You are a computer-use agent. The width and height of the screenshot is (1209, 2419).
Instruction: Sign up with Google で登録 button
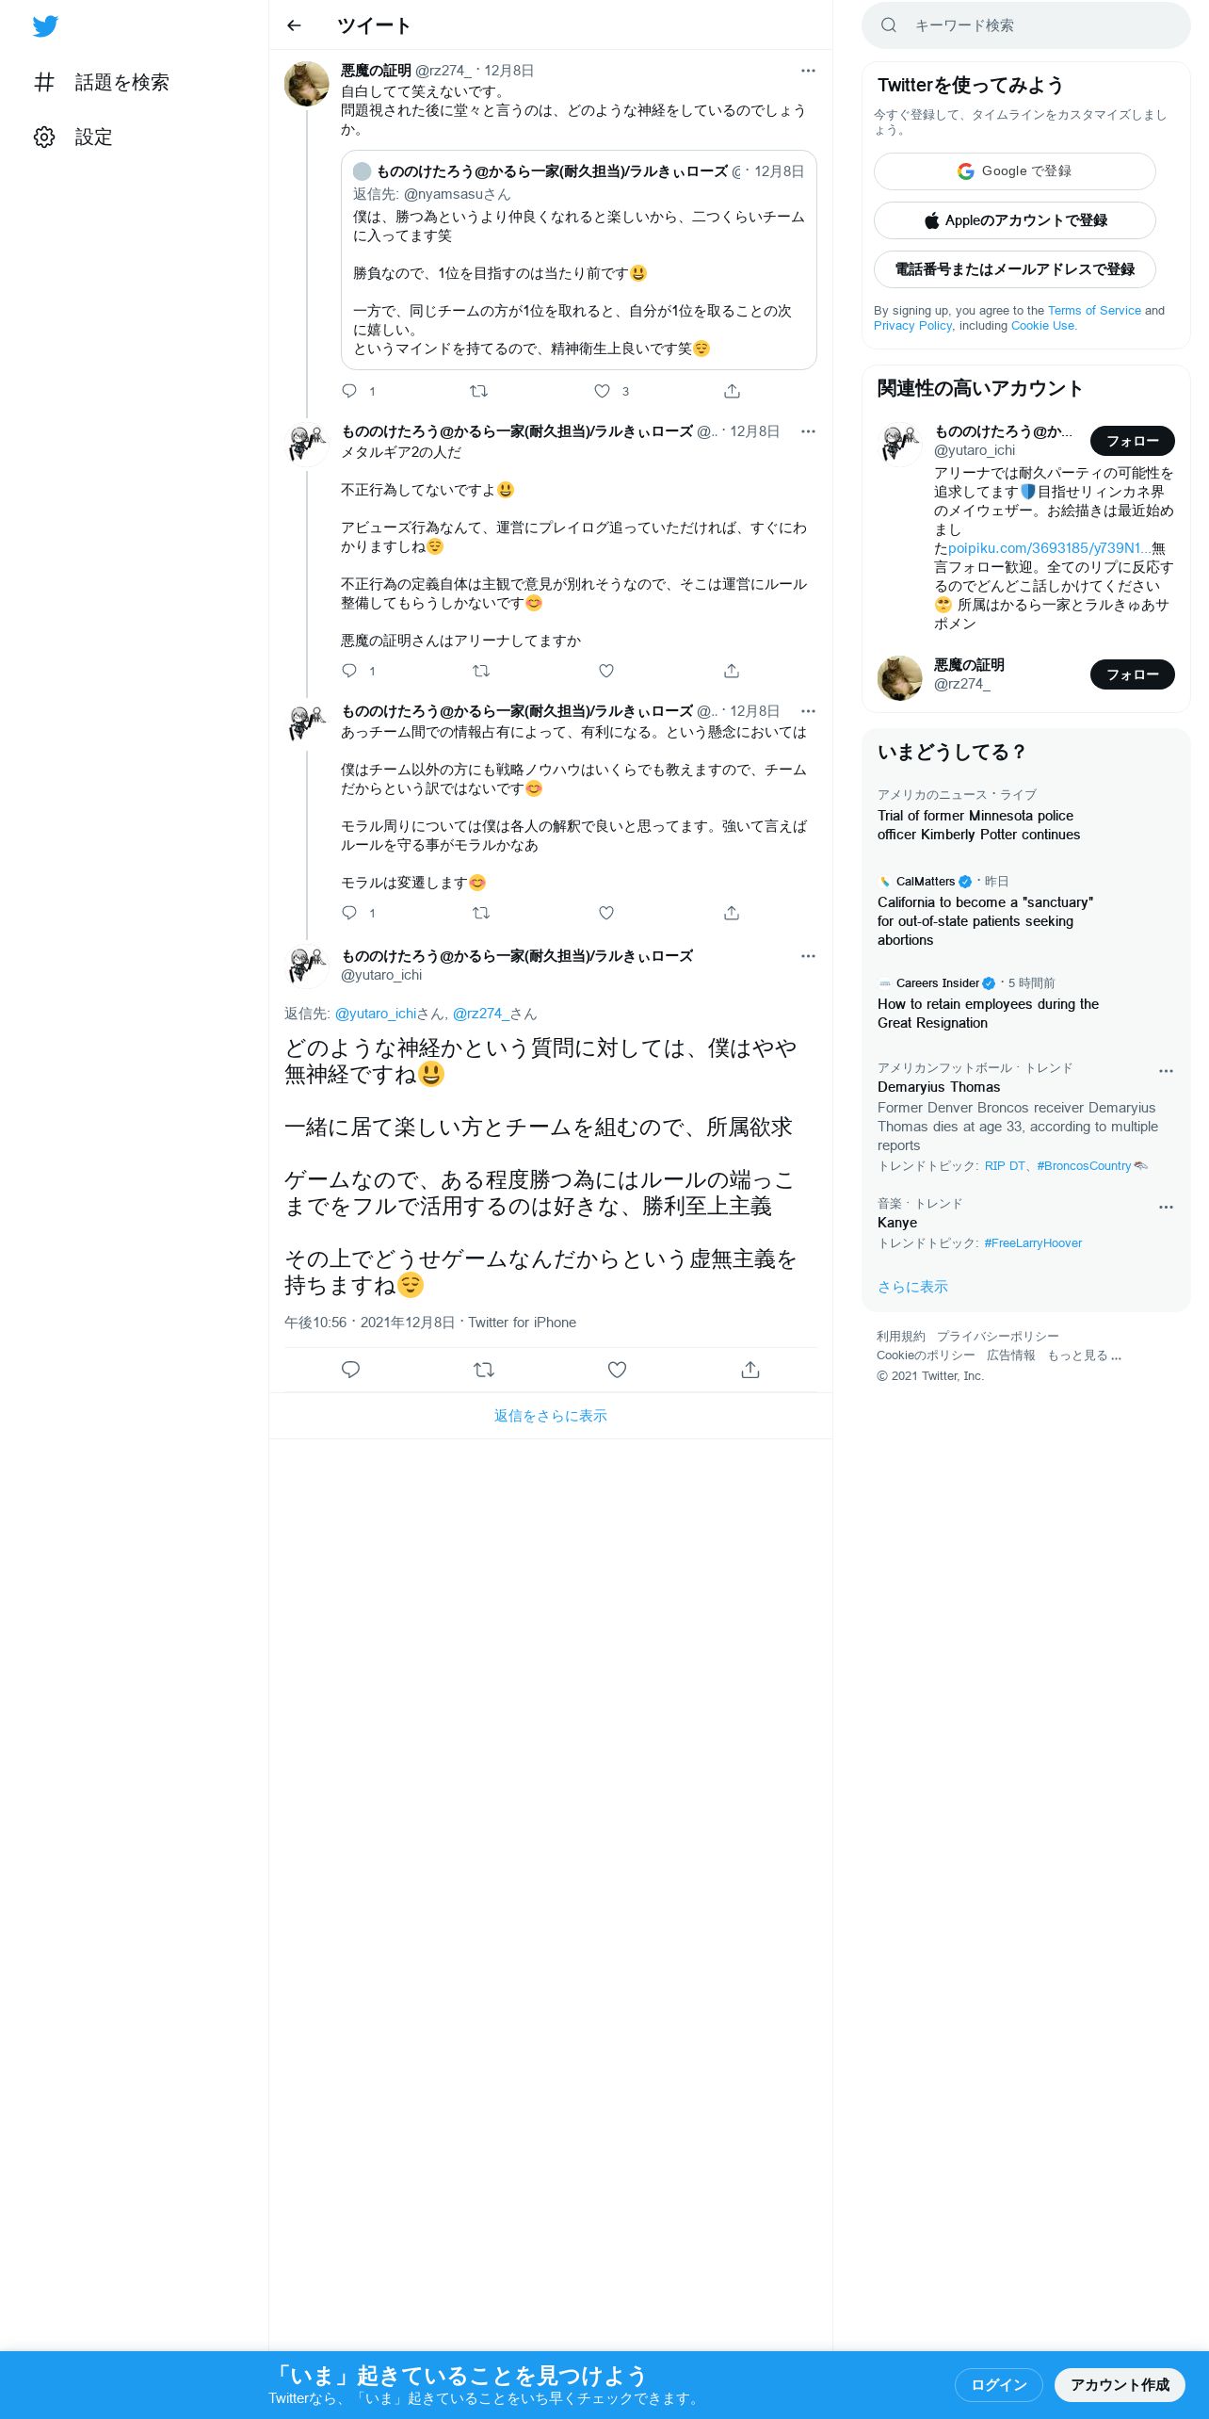pyautogui.click(x=1014, y=171)
